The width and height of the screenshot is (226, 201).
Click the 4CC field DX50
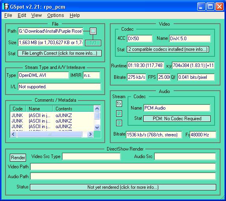pyautogui.click(x=139, y=39)
